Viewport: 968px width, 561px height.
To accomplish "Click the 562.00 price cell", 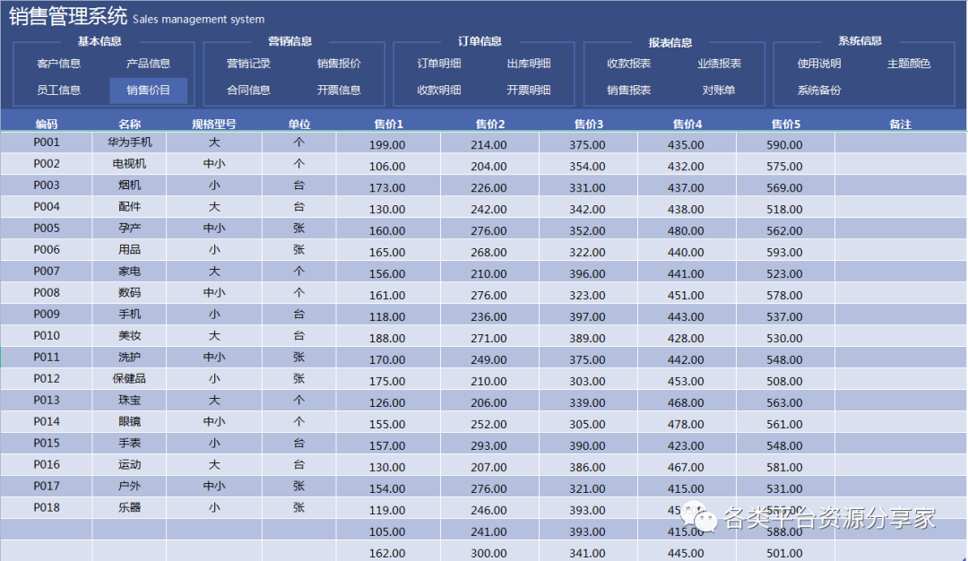I will [x=785, y=229].
